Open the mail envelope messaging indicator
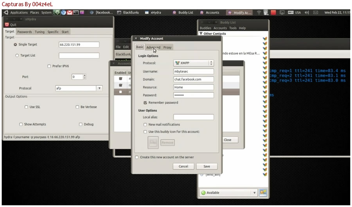The image size is (352, 207). point(316,12)
